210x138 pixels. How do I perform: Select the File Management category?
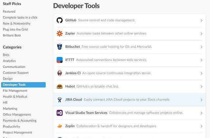(x=15, y=91)
